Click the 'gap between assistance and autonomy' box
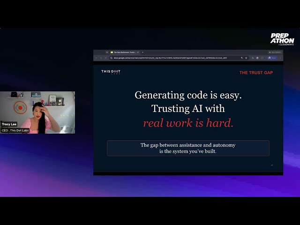The width and height of the screenshot is (300, 225). click(188, 148)
